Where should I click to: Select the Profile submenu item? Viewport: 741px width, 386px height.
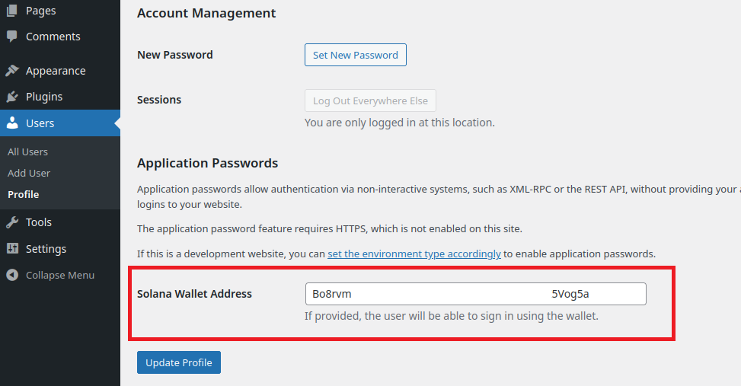[x=23, y=194]
